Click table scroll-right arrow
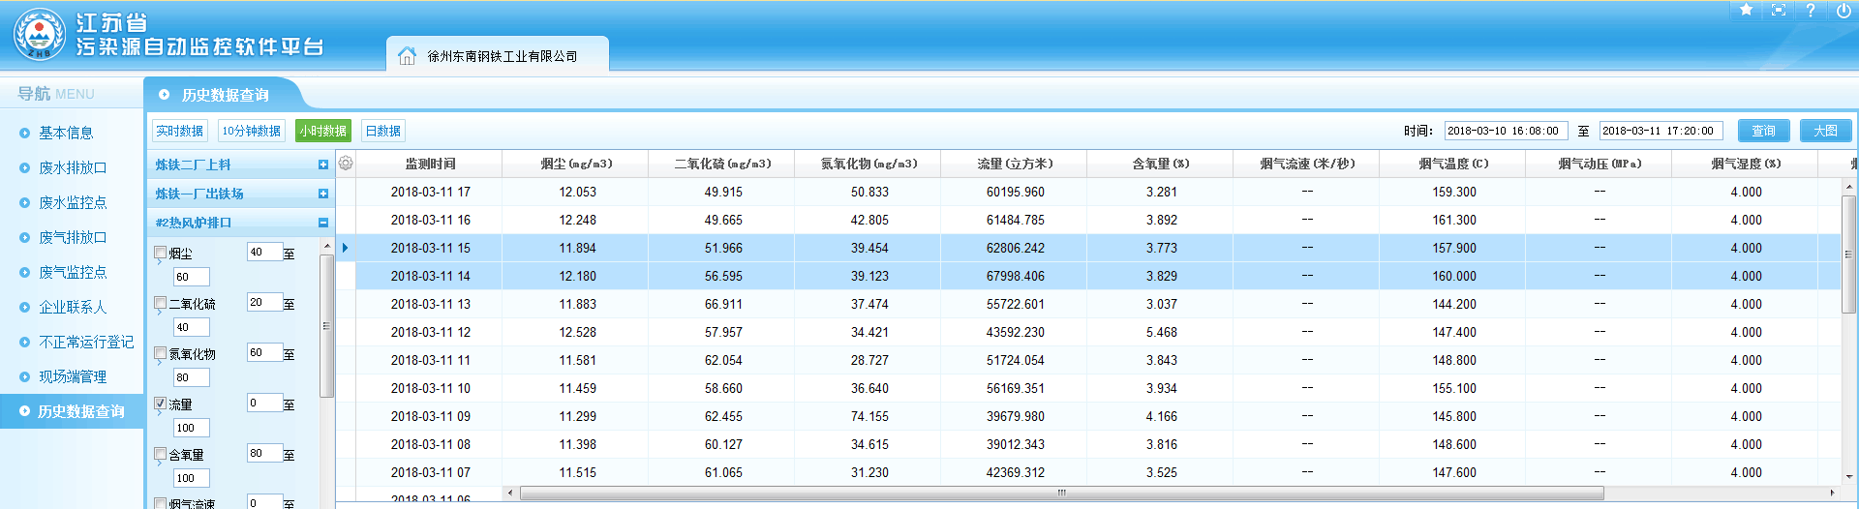This screenshot has height=509, width=1859. (1832, 494)
